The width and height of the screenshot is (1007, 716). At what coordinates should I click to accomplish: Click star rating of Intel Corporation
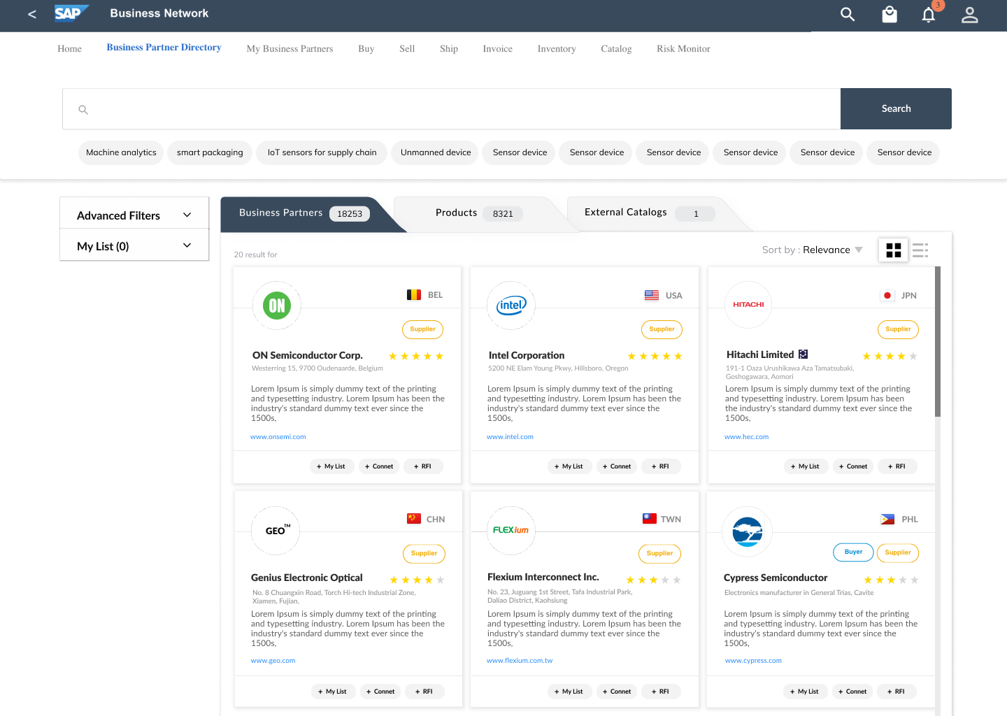[x=655, y=357]
